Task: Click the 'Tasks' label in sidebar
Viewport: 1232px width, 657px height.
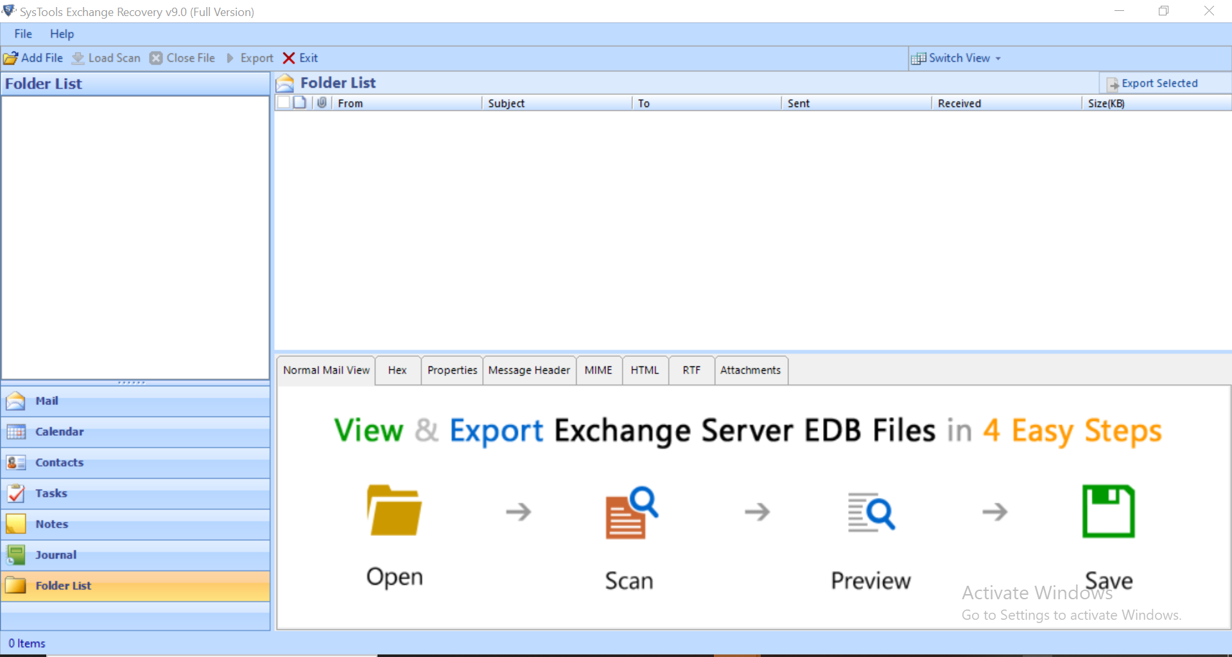Action: 51,493
